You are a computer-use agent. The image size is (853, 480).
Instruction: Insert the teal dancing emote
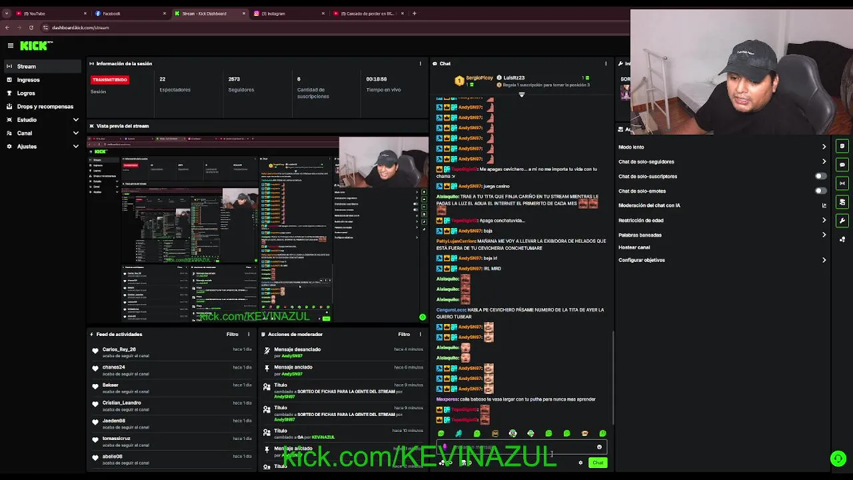(x=458, y=433)
